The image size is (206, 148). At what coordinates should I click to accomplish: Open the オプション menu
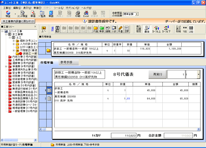[73, 8]
